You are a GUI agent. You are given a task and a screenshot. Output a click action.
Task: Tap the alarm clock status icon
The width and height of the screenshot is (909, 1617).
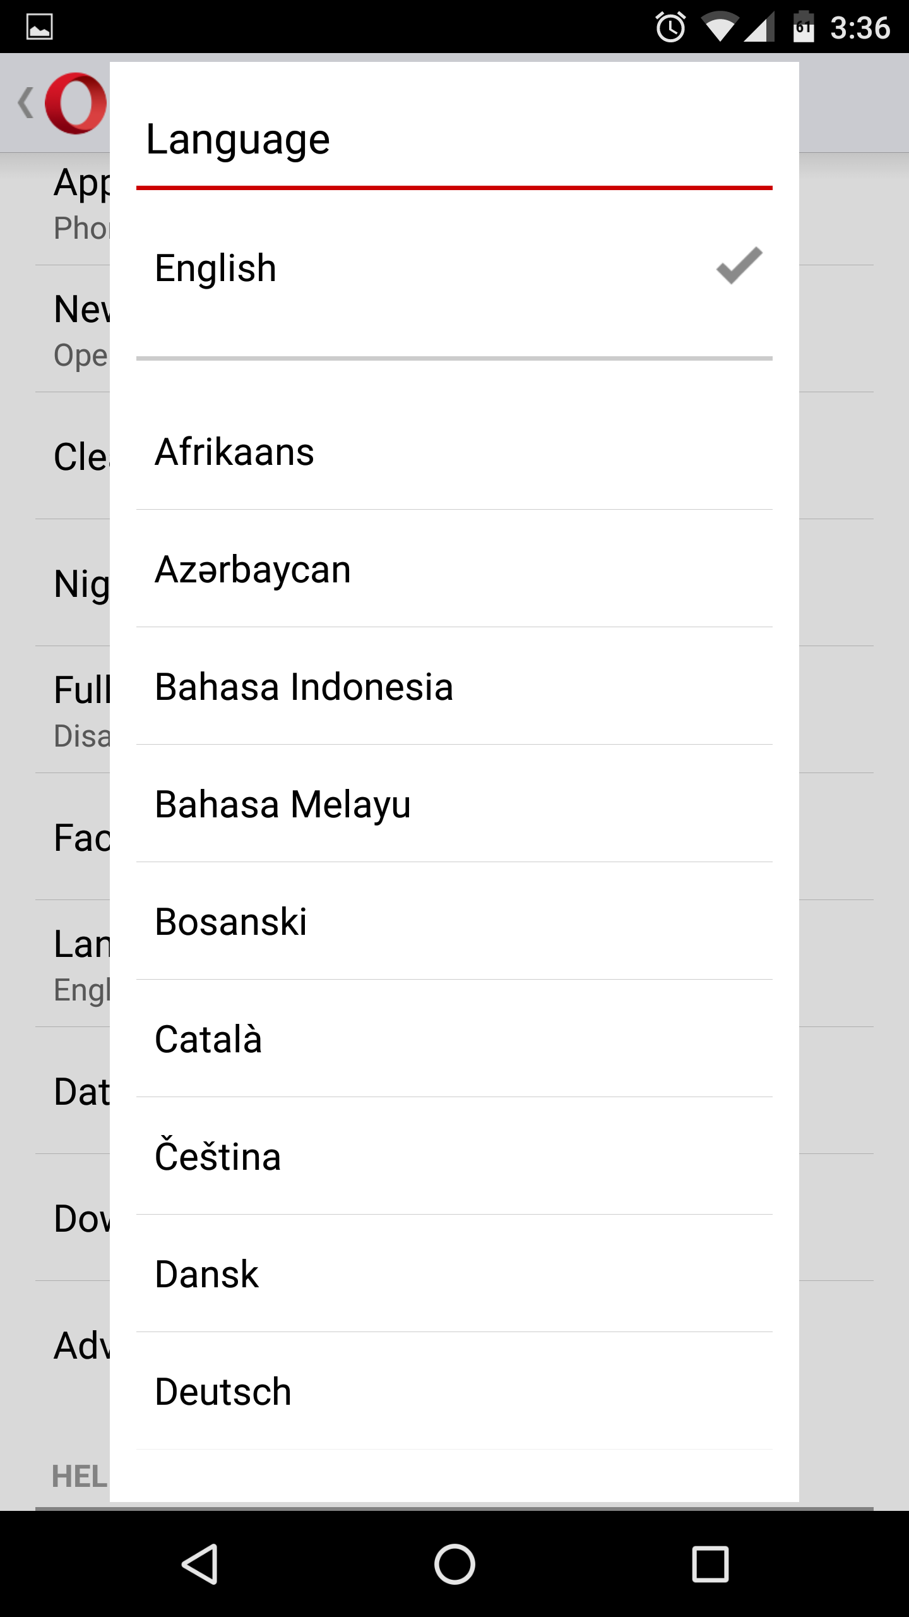pos(670,27)
